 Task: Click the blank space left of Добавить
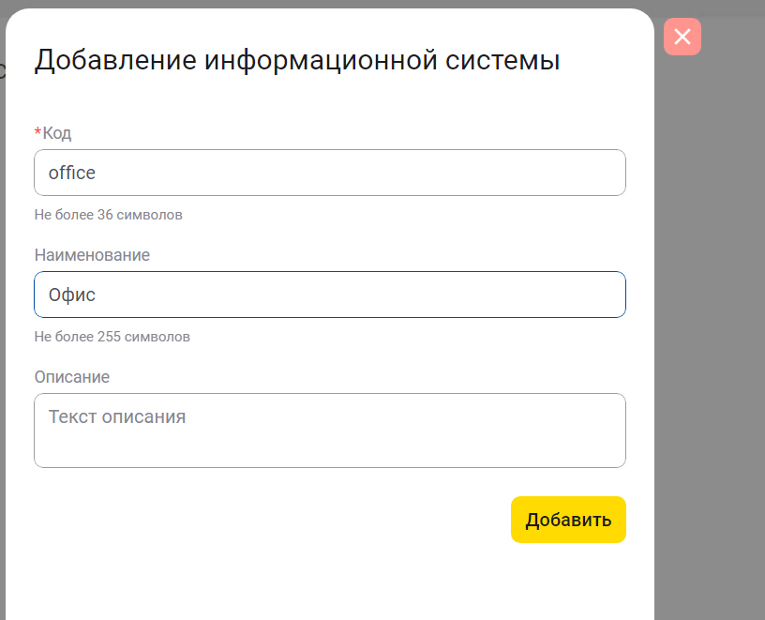(x=281, y=520)
